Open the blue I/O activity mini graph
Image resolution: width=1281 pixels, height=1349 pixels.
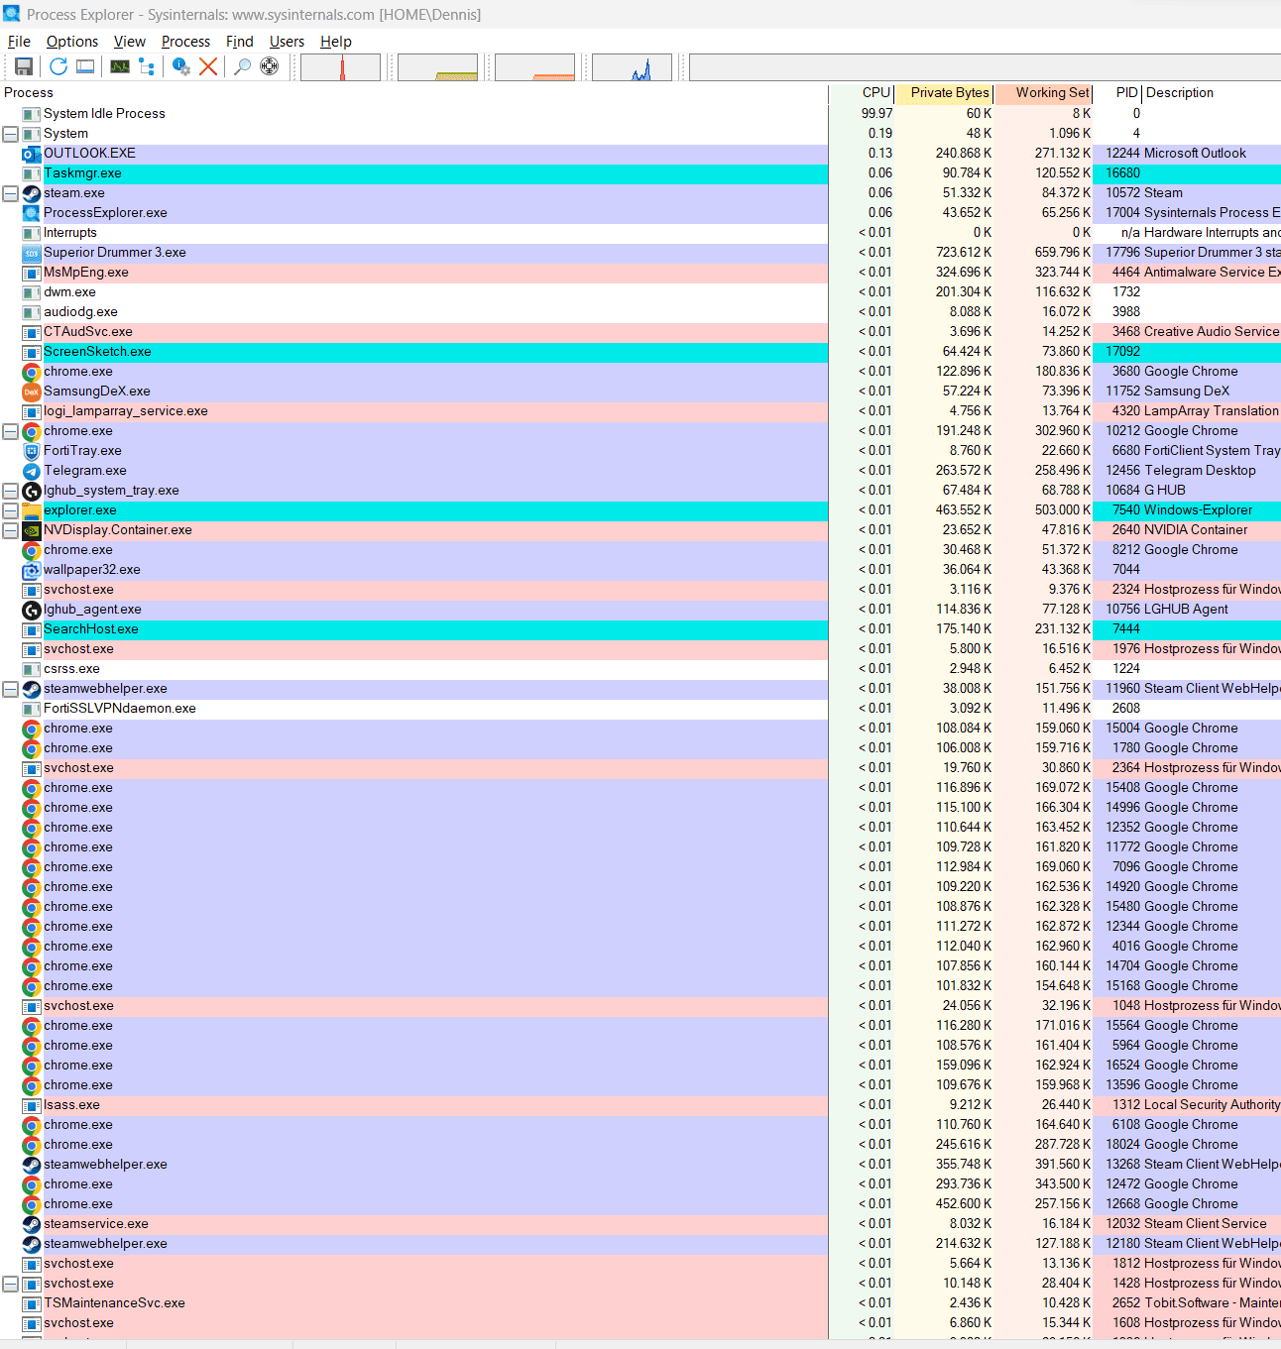[x=632, y=67]
